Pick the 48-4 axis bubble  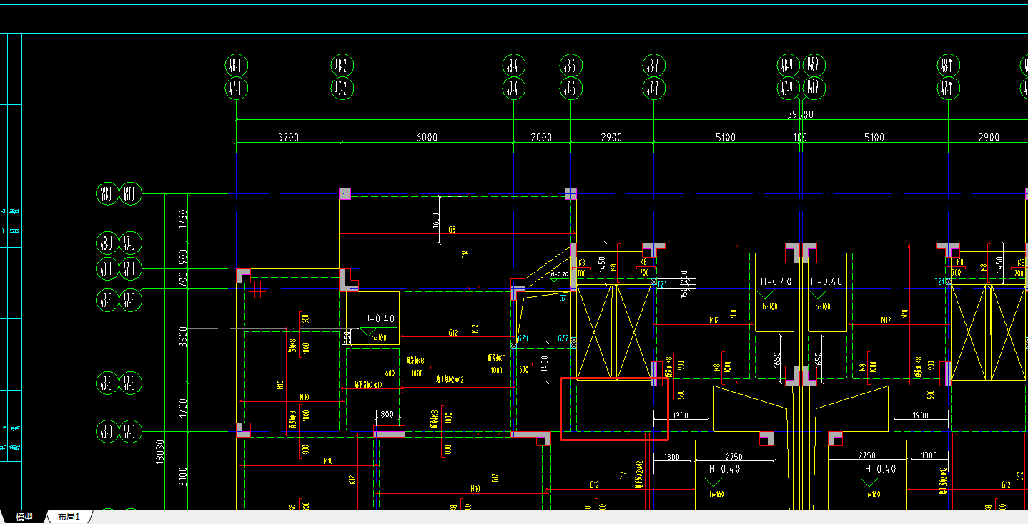tap(513, 66)
